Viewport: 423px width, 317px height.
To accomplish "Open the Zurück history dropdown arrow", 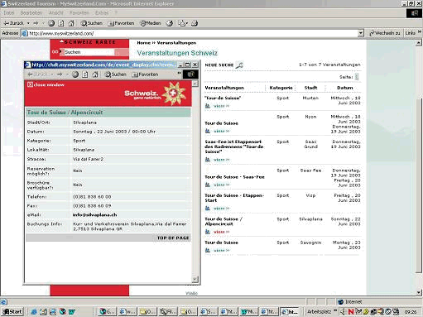I will point(28,23).
